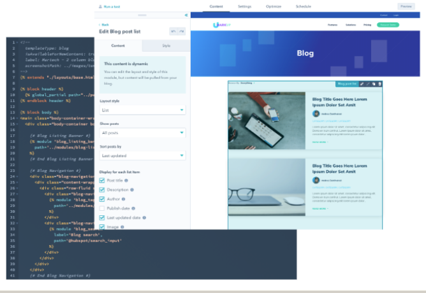Screen dimensions: 426x293
Task: Open the Sort posts by dropdown
Action: click(143, 155)
